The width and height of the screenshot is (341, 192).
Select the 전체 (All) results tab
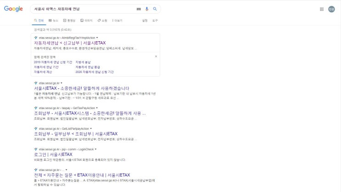39,21
